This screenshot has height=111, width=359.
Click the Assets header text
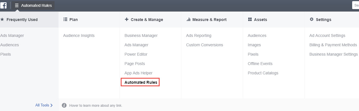click(x=260, y=20)
